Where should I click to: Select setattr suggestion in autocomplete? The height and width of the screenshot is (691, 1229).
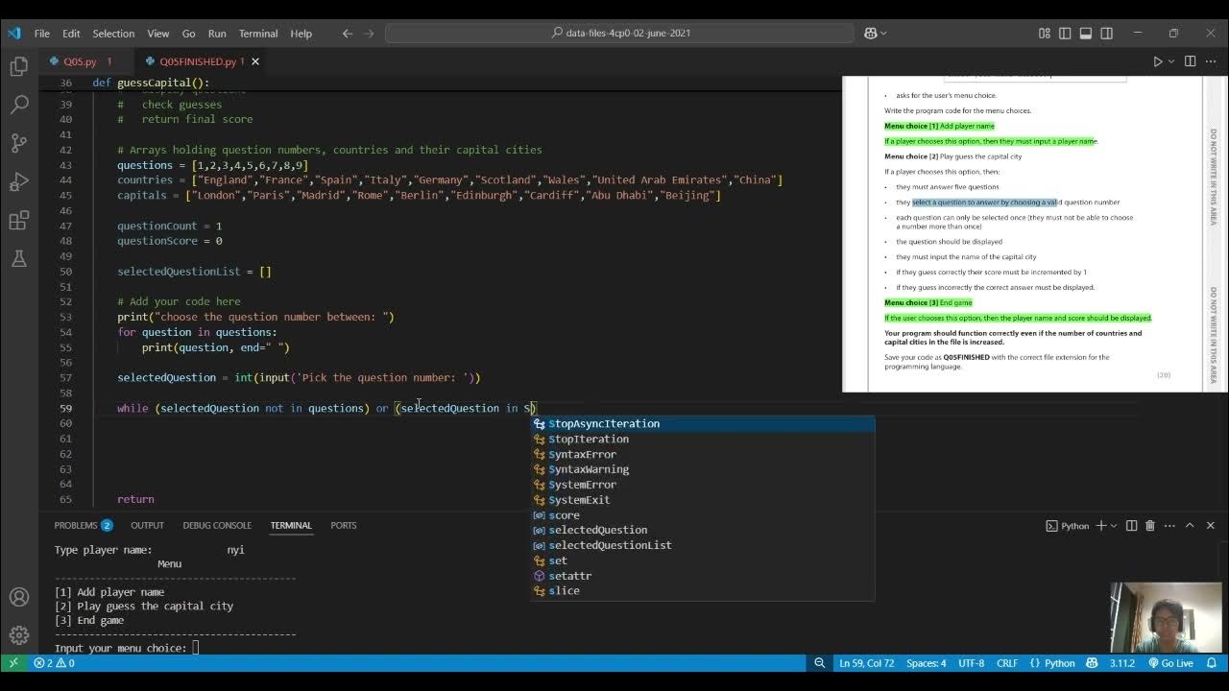[703, 576]
